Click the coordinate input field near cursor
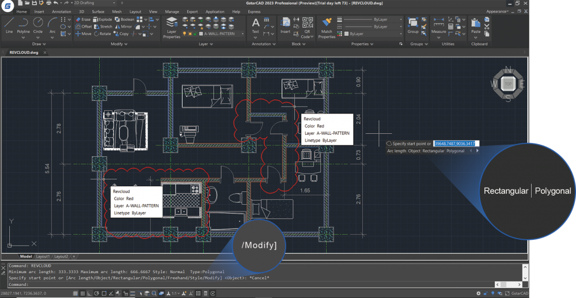The width and height of the screenshot is (576, 298). 456,144
